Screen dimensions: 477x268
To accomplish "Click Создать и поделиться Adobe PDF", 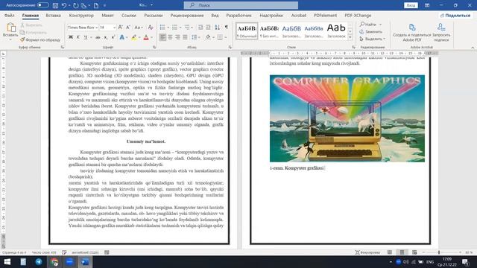I will (x=412, y=33).
